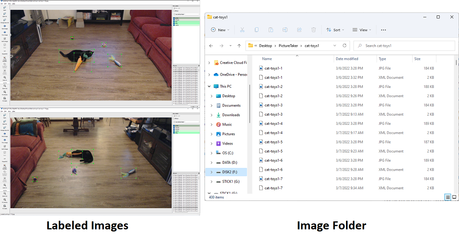The height and width of the screenshot is (238, 459).
Task: Click the Copy icon in File Explorer
Action: [256, 30]
